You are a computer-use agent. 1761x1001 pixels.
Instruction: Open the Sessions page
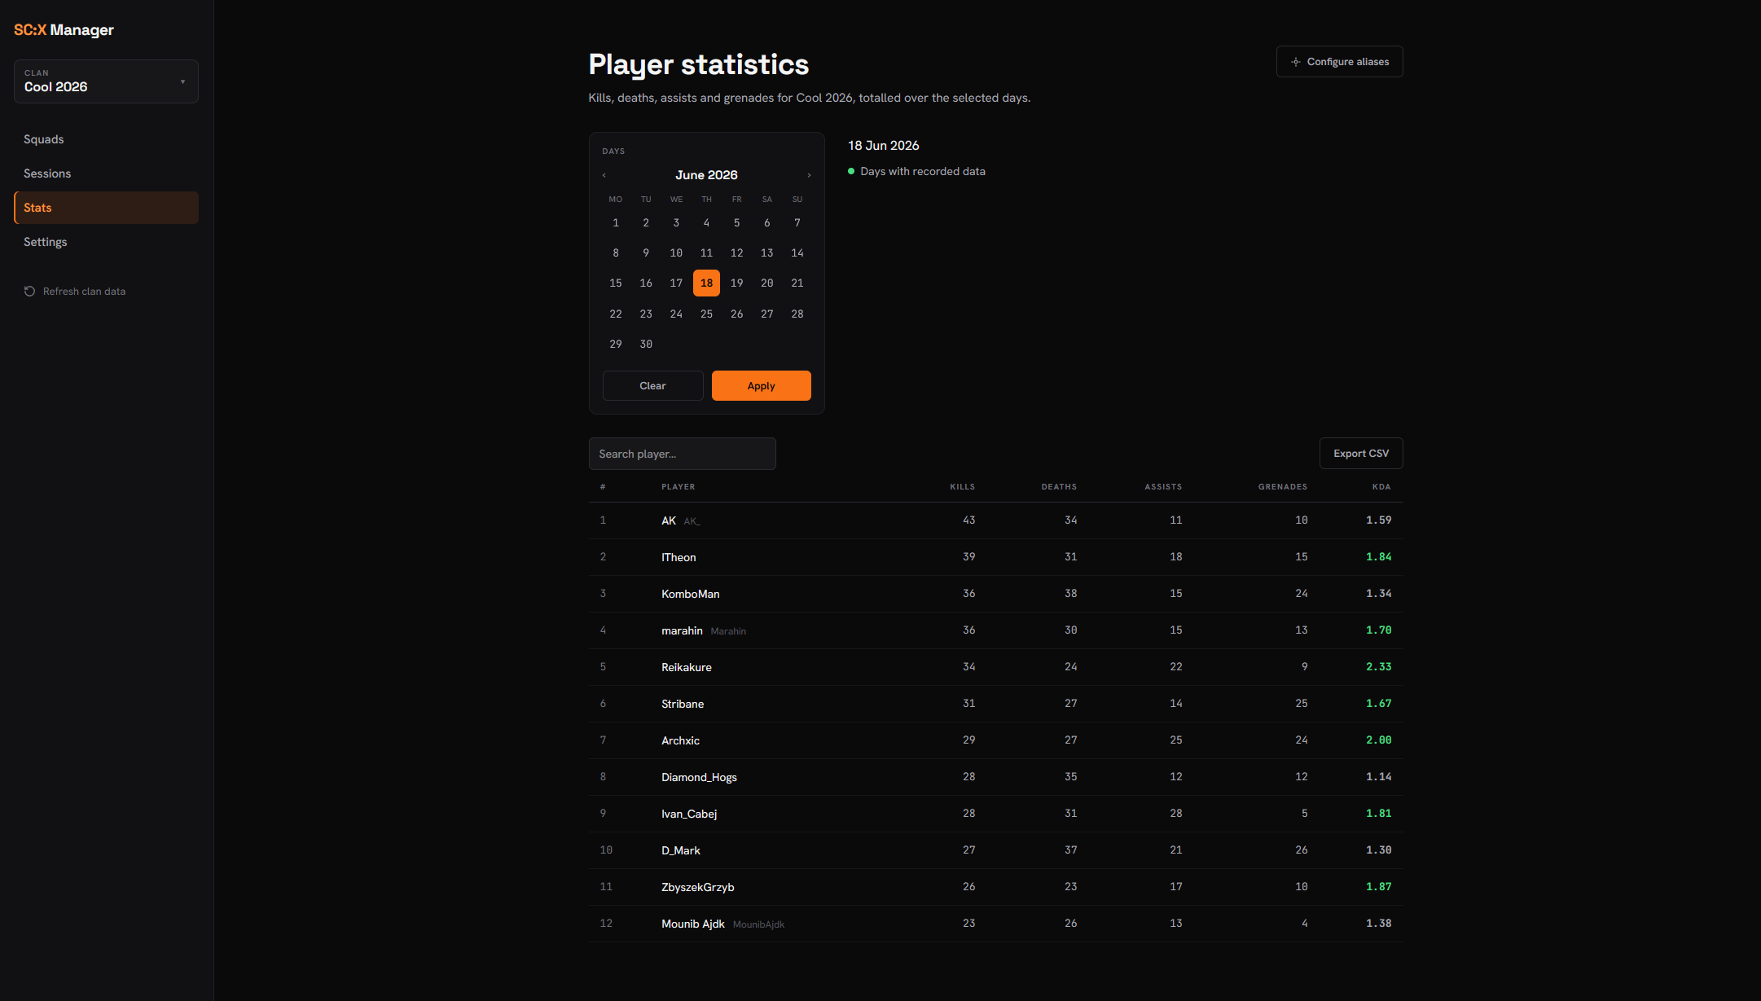(x=106, y=173)
